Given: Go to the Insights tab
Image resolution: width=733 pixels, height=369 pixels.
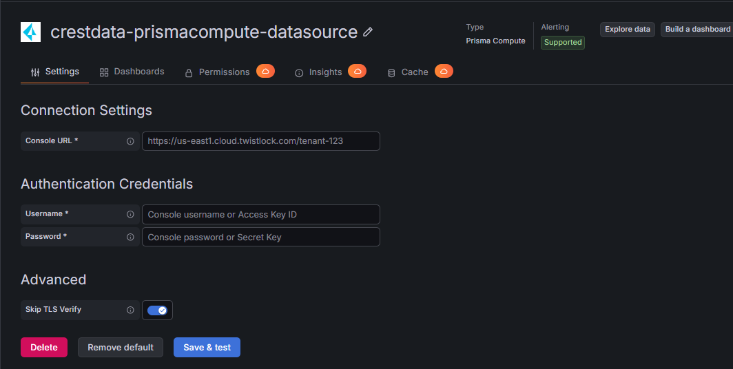Looking at the screenshot, I should (x=318, y=72).
